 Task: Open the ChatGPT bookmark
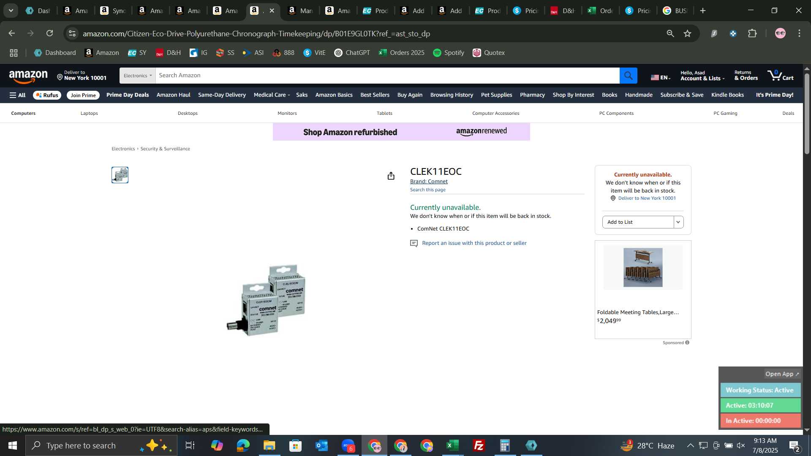(352, 53)
